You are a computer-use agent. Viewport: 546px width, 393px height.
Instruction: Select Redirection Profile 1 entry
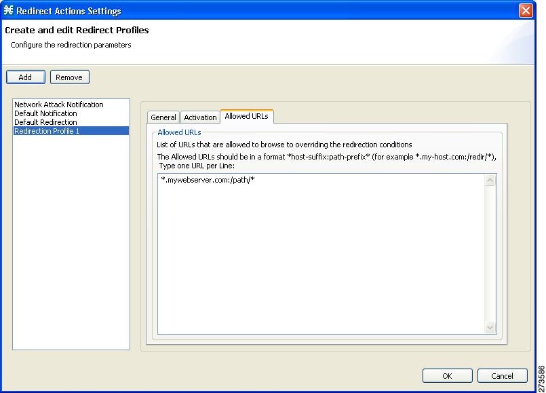click(x=71, y=131)
